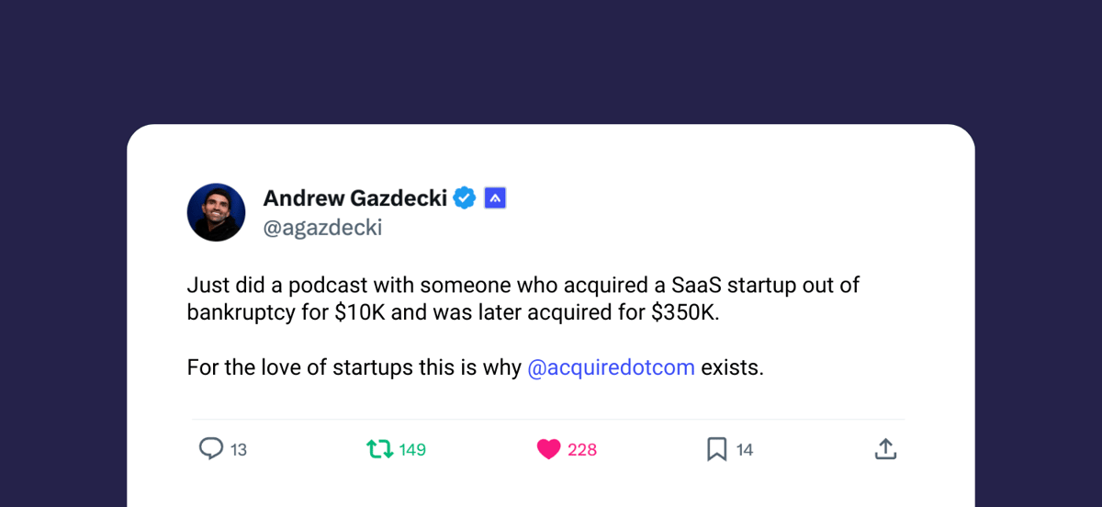This screenshot has height=507, width=1102.
Task: Open Andrew Gazdecki's profile avatar
Action: 216,212
